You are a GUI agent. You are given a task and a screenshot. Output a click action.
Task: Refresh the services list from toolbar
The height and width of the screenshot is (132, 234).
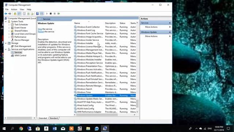click(x=28, y=14)
